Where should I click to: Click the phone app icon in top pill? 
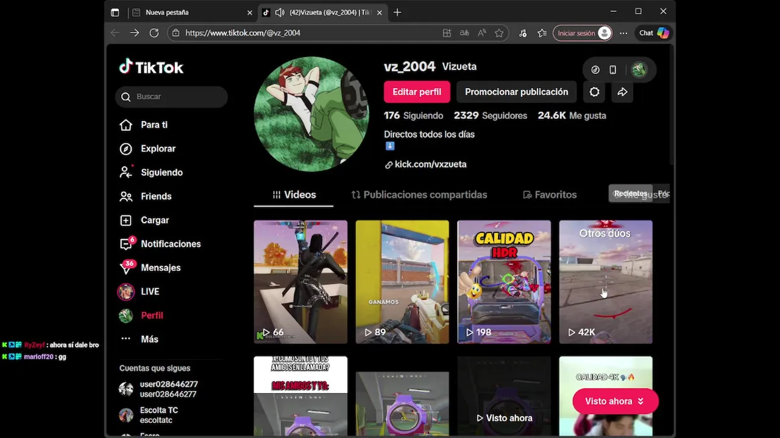pos(612,69)
